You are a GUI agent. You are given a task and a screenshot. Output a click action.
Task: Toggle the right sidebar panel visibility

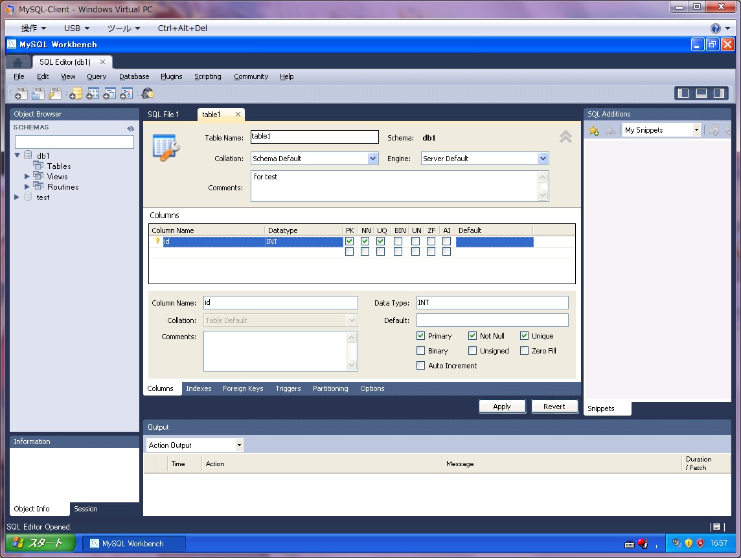(719, 93)
